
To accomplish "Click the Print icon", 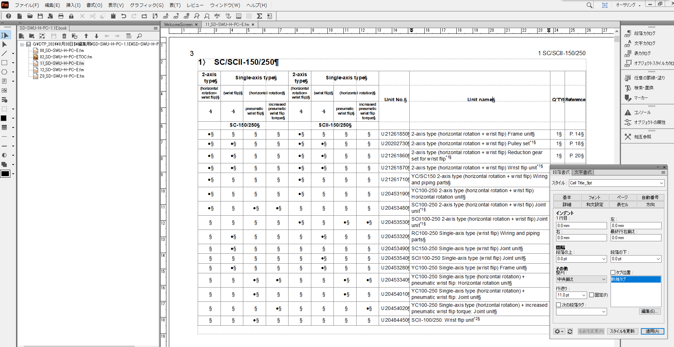I will pos(61,16).
